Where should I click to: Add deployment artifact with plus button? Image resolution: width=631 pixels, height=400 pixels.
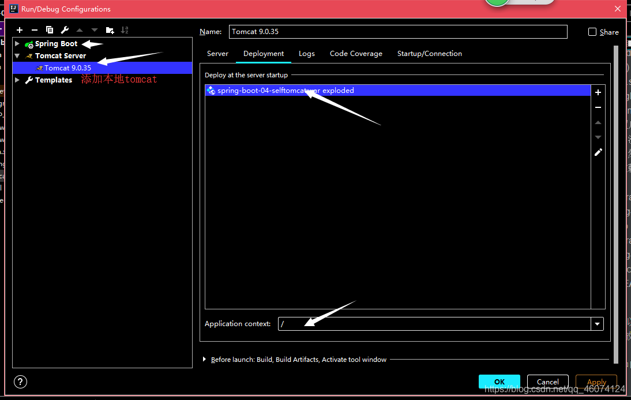pos(598,92)
